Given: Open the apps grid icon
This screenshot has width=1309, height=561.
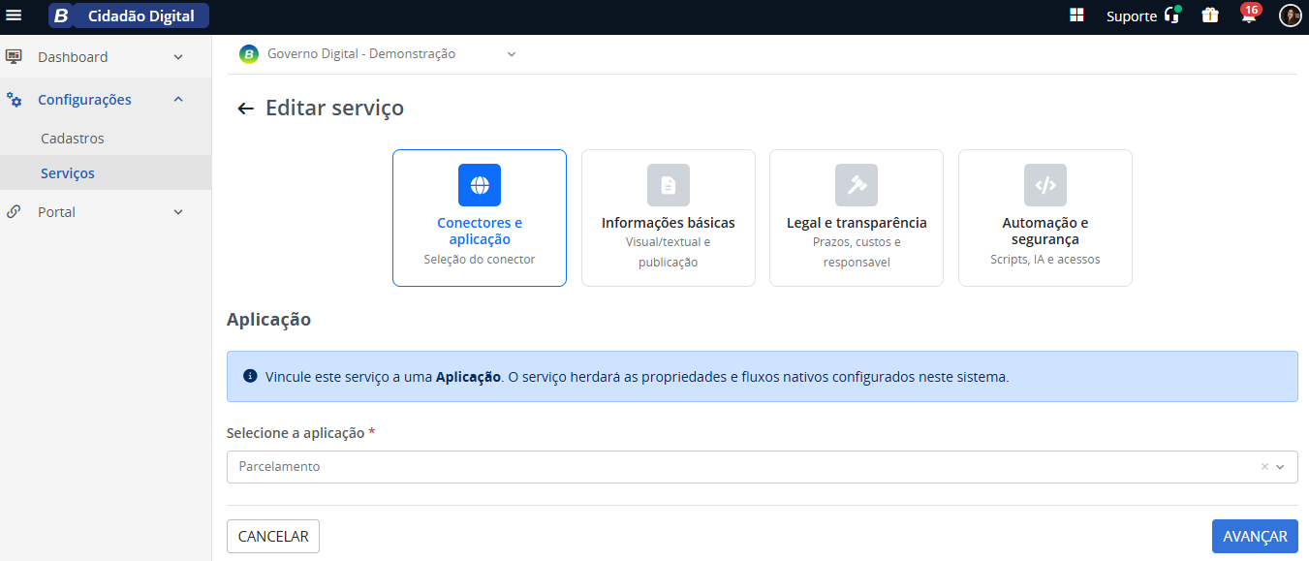Looking at the screenshot, I should click(x=1076, y=16).
